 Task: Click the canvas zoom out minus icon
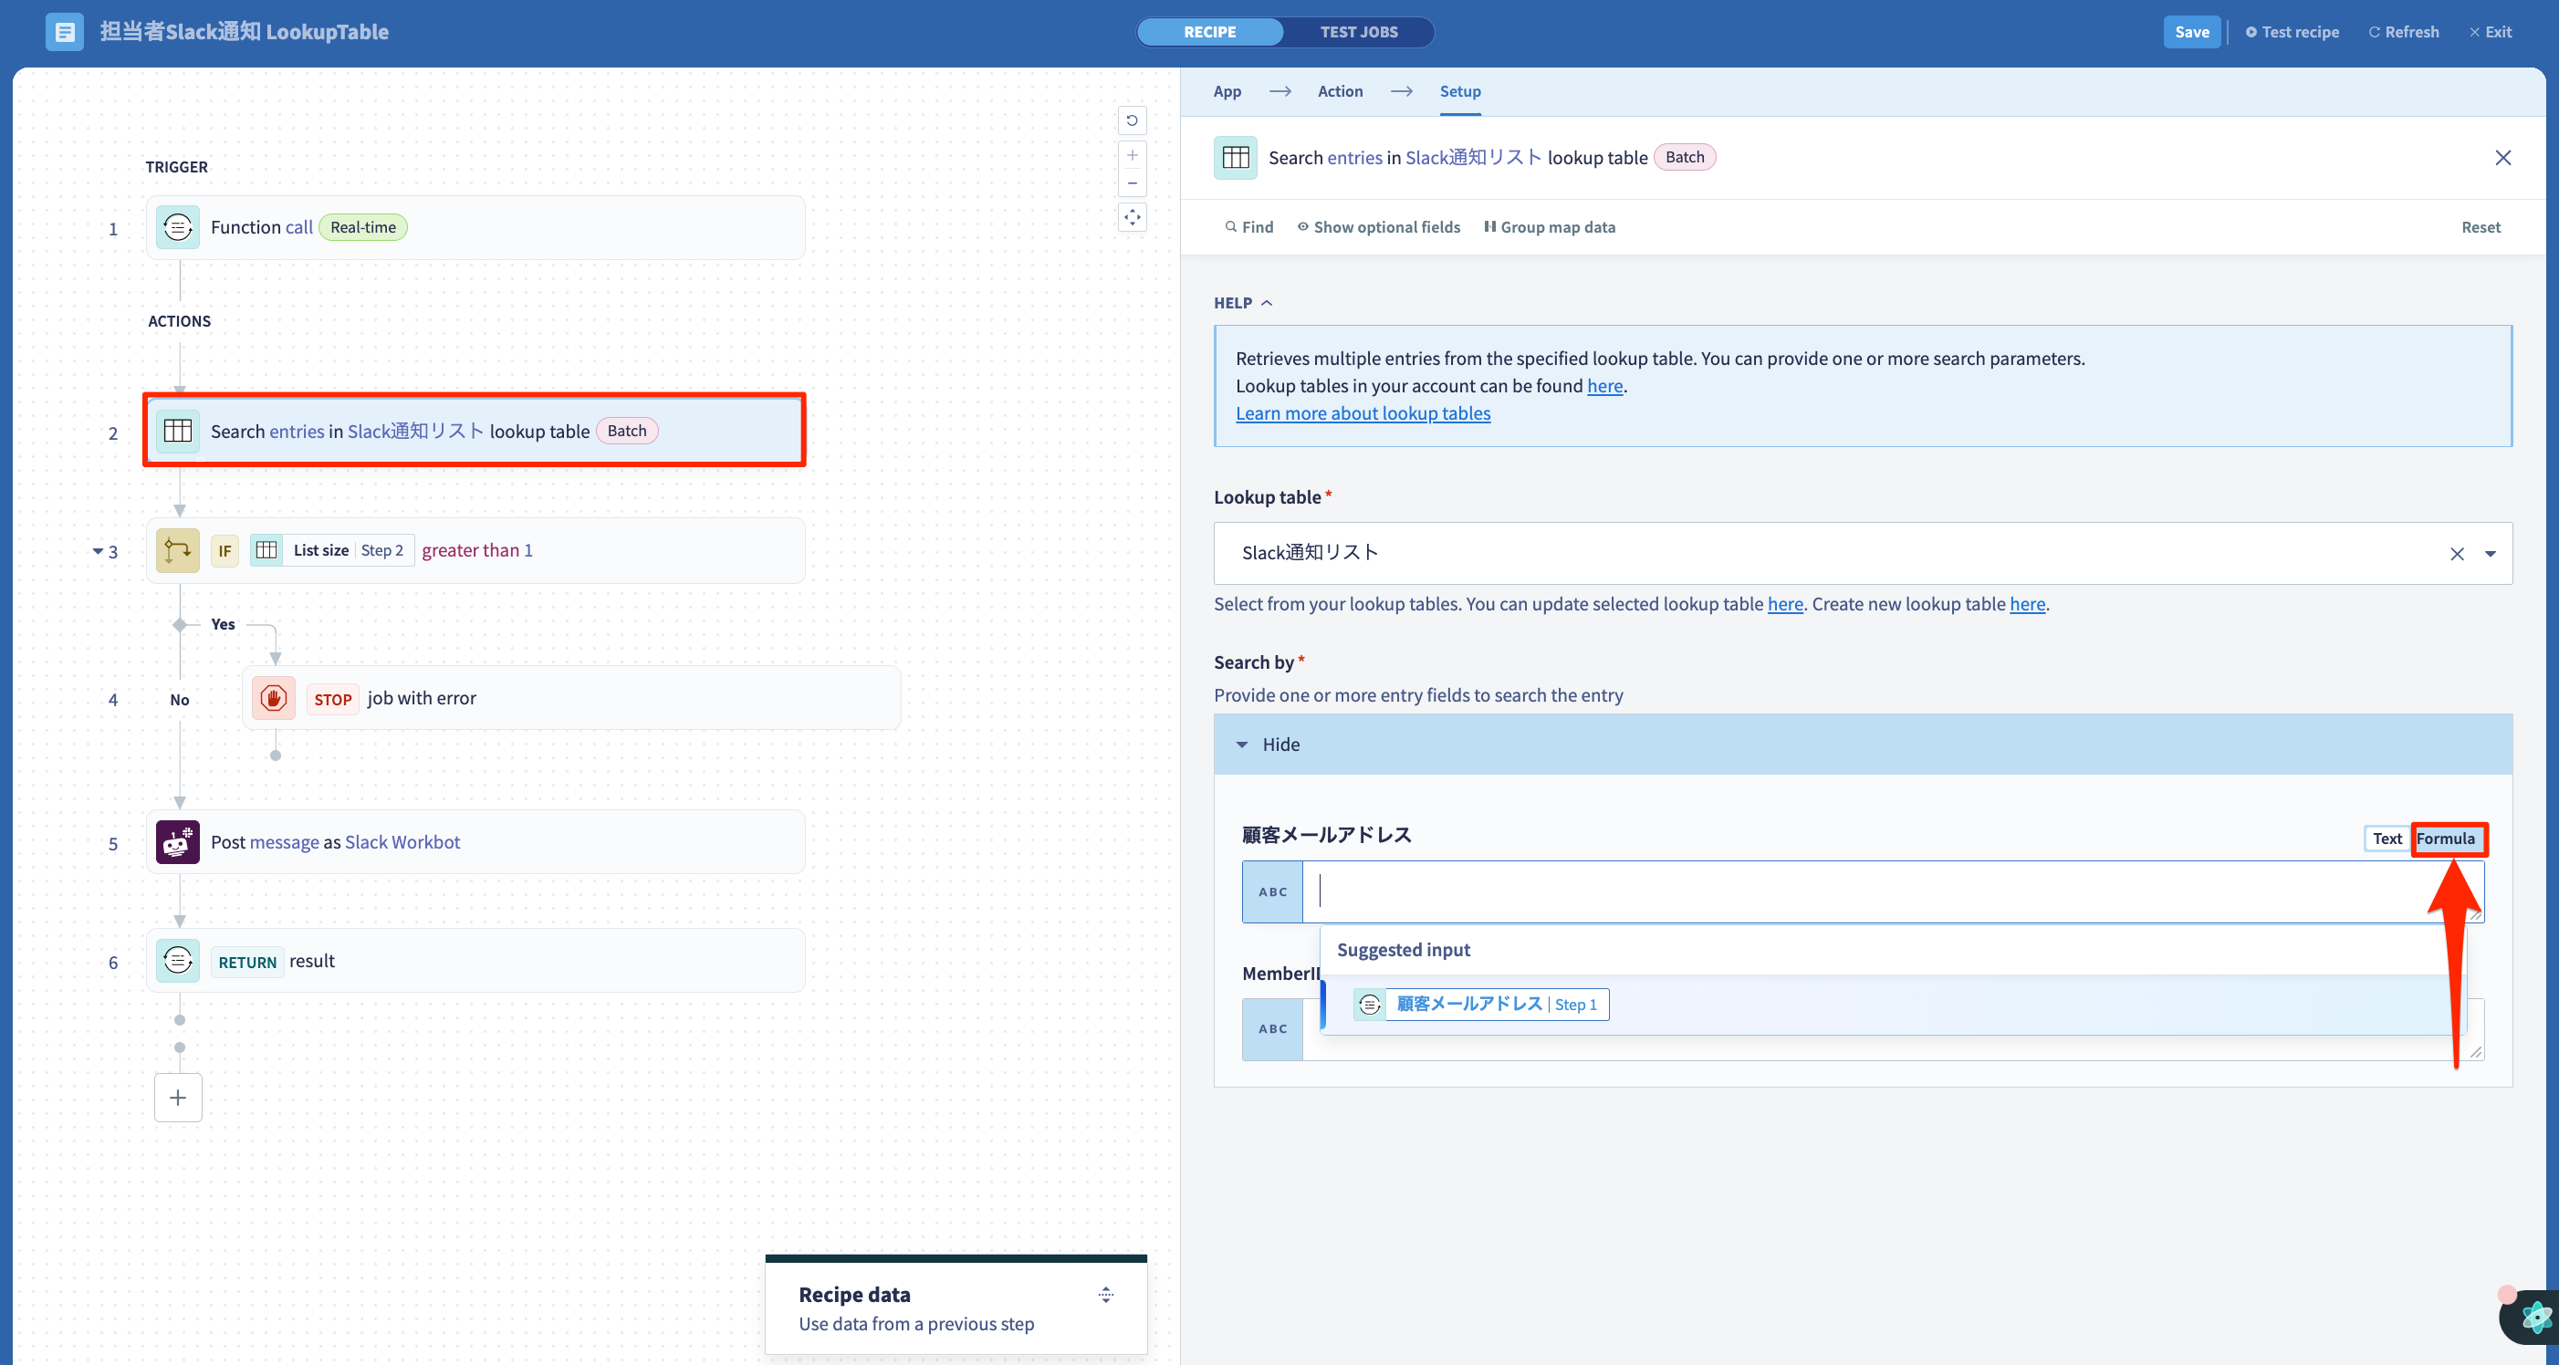[1132, 182]
